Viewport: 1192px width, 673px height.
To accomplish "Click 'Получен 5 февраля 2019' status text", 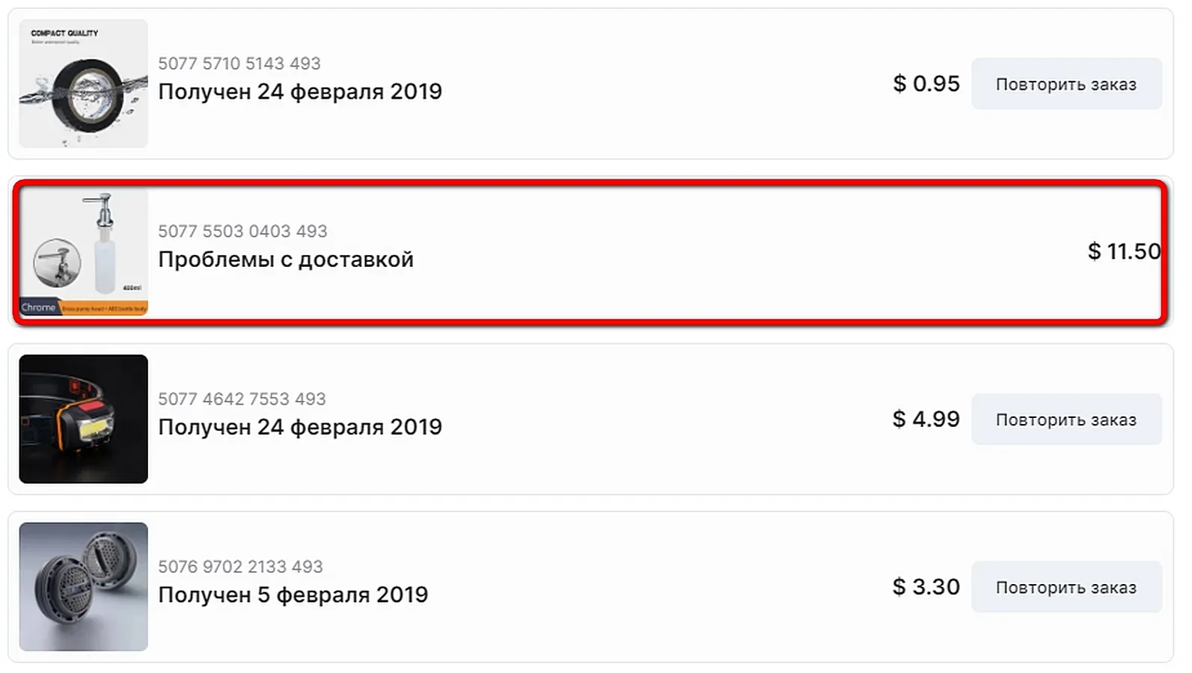I will [x=293, y=594].
